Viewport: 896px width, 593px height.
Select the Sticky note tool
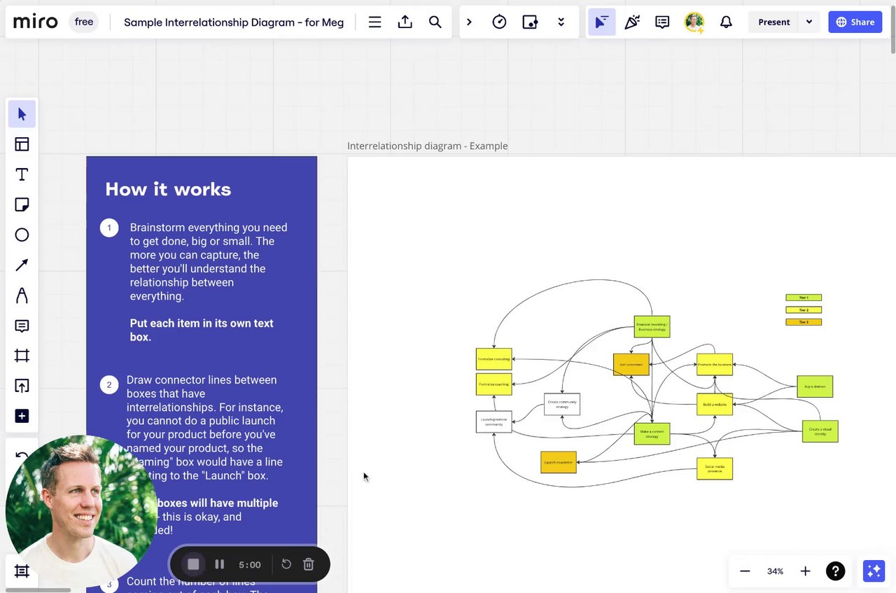22,204
